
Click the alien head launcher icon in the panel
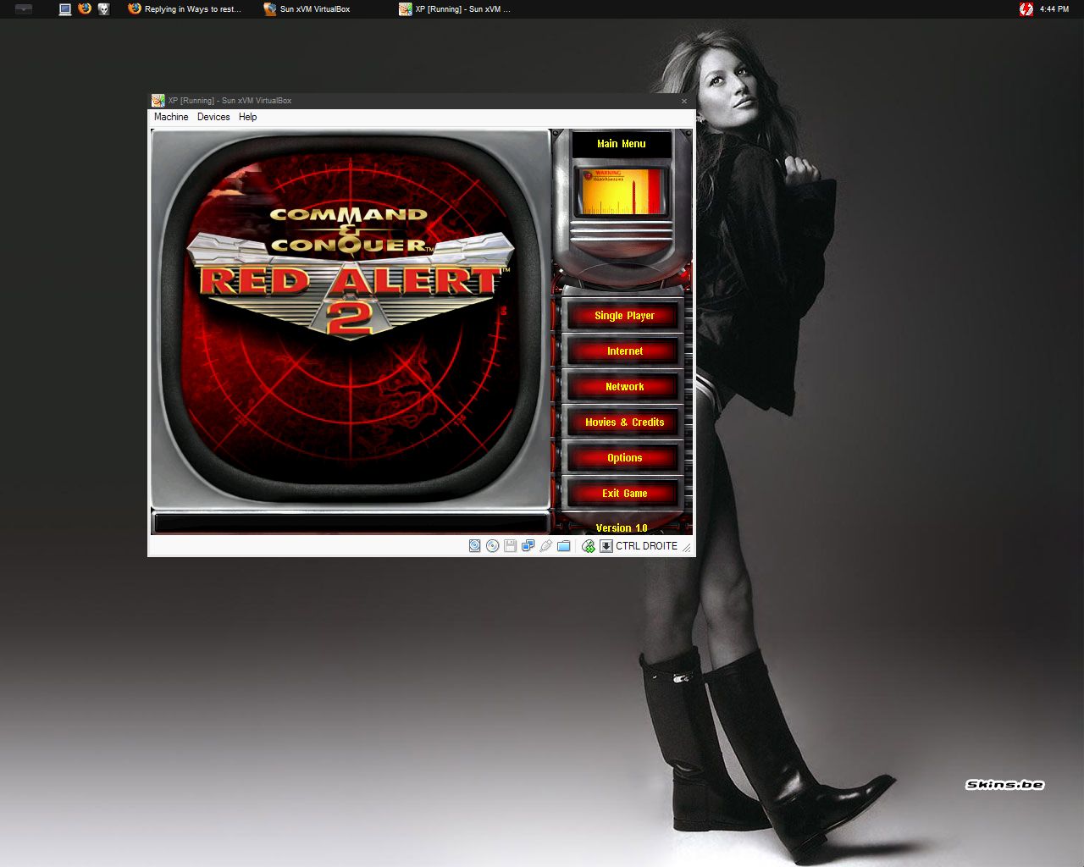click(103, 9)
